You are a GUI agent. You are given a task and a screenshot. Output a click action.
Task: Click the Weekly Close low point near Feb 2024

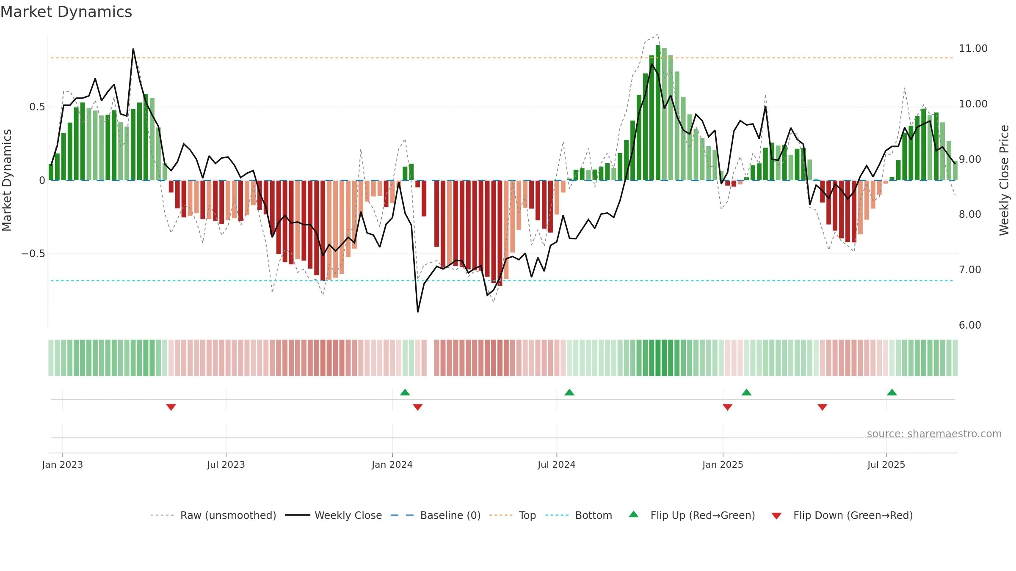418,312
